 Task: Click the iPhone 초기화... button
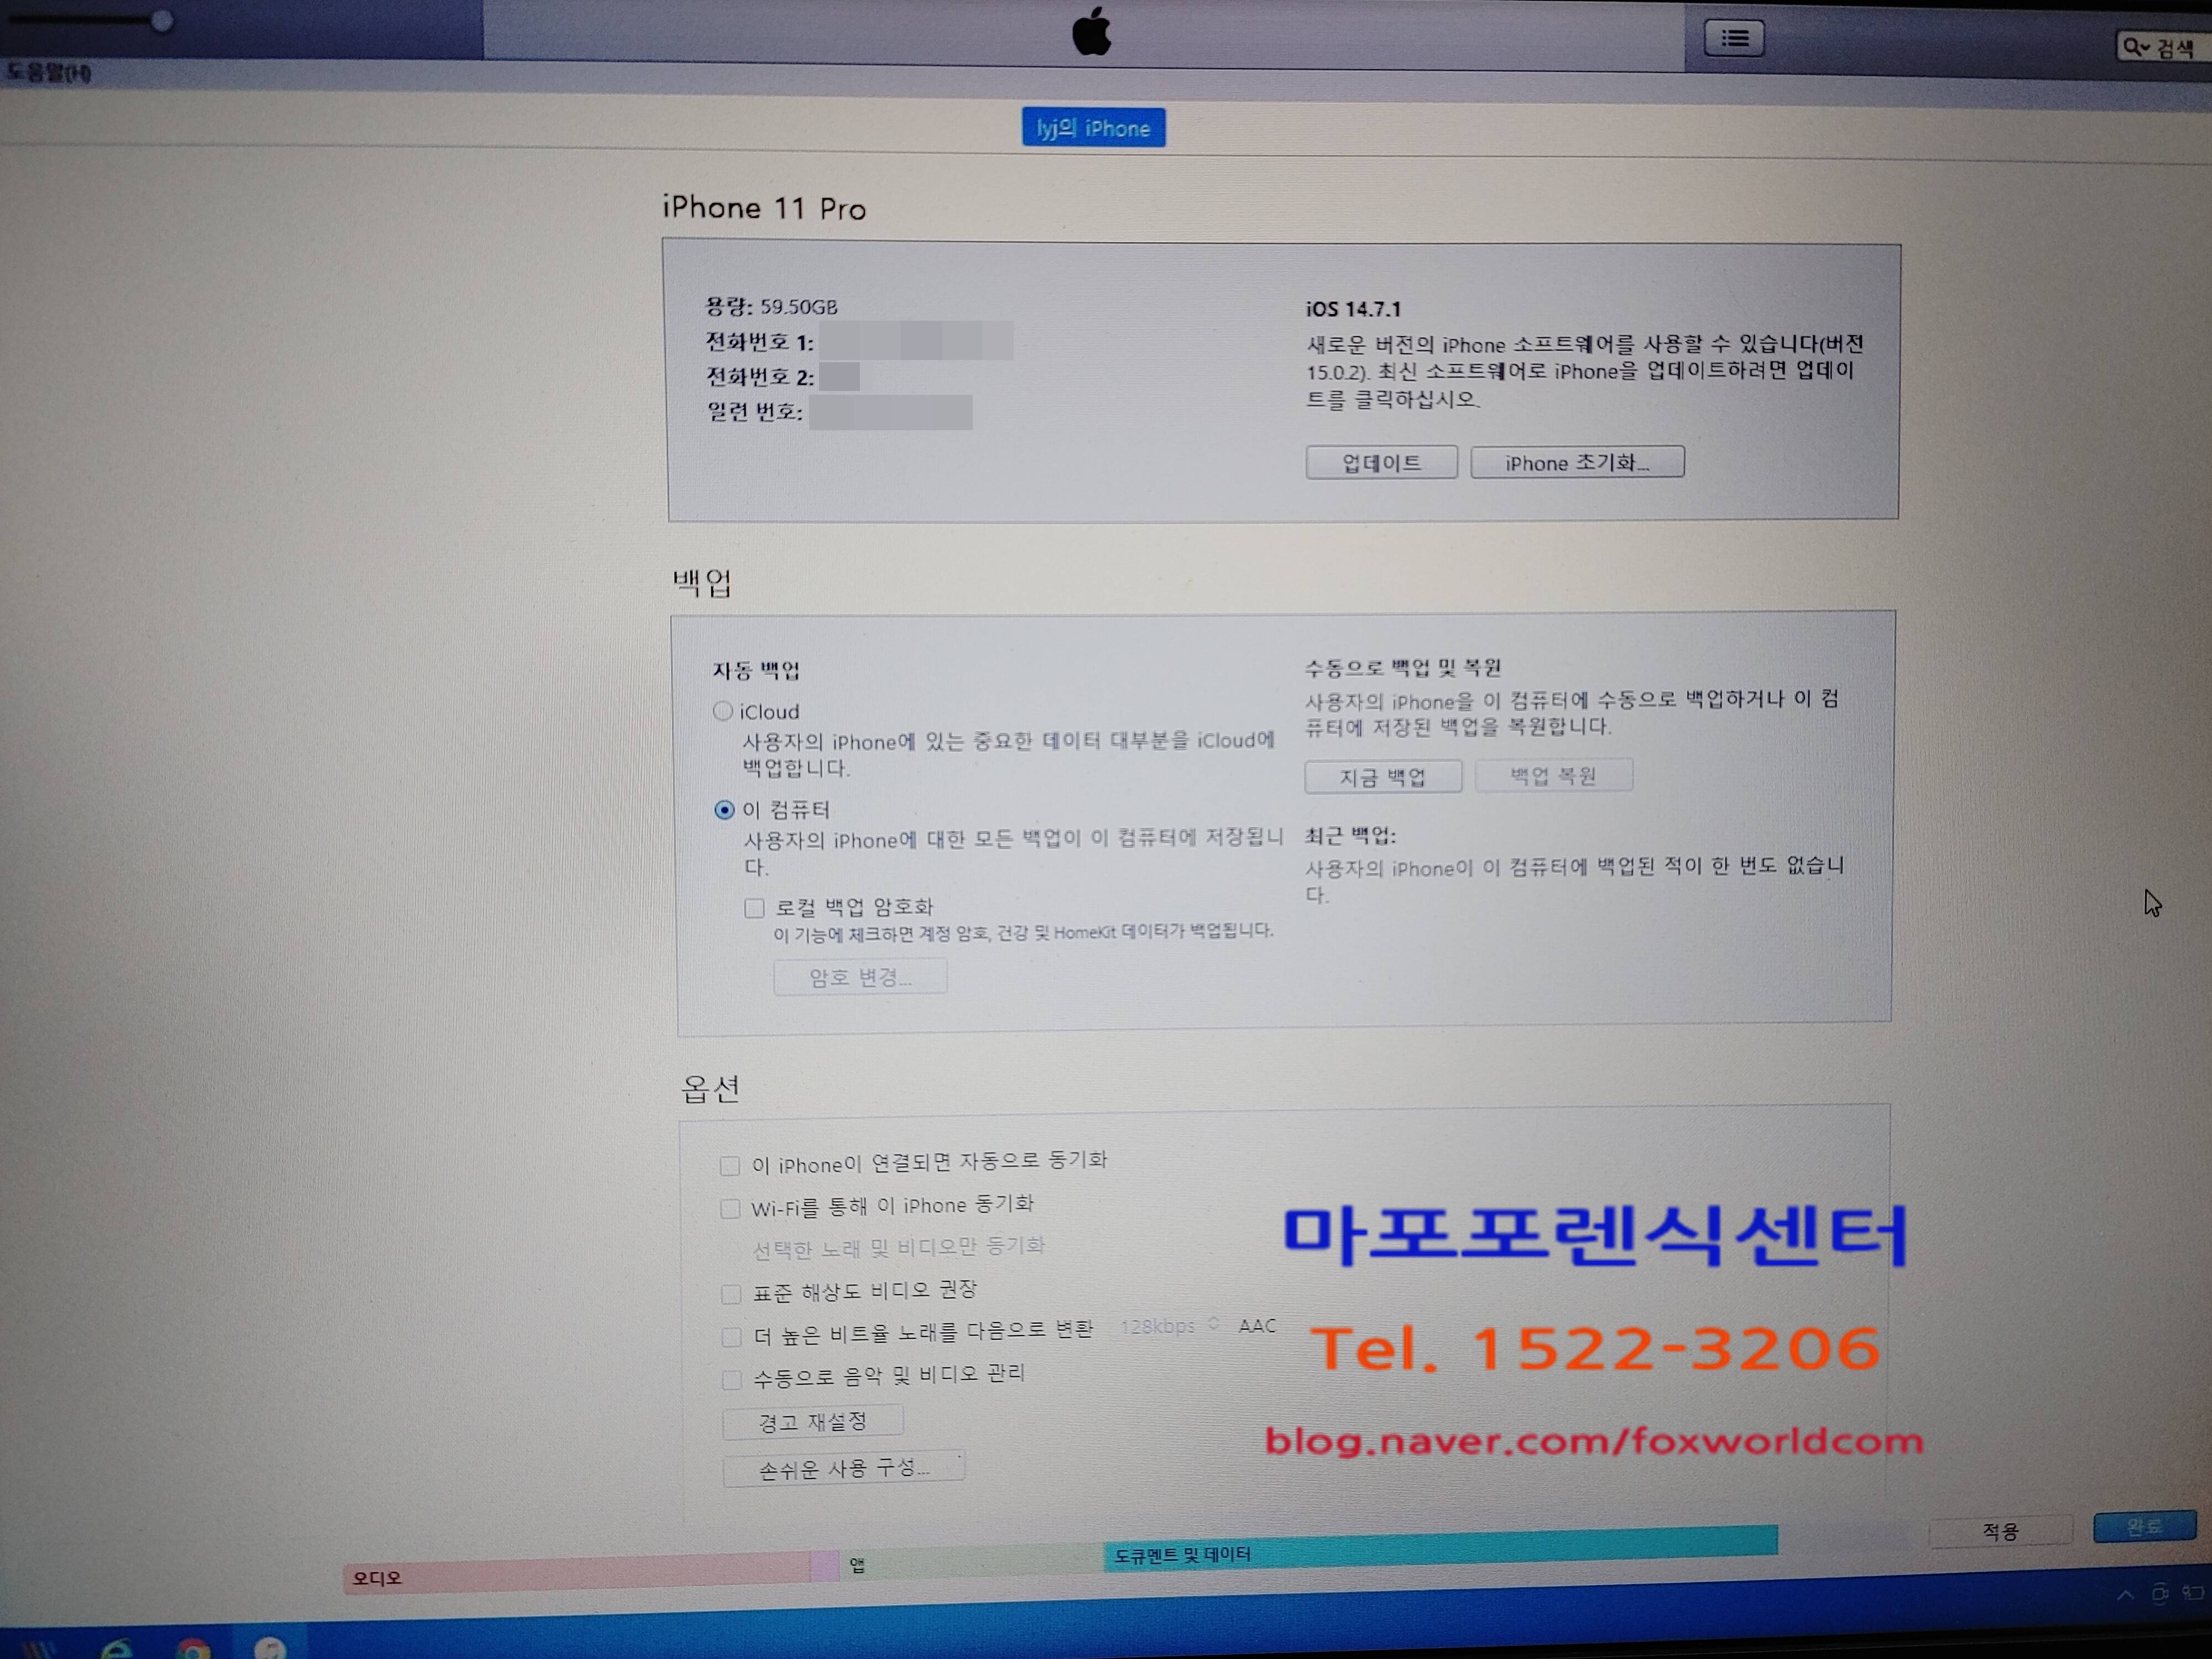pyautogui.click(x=1577, y=462)
